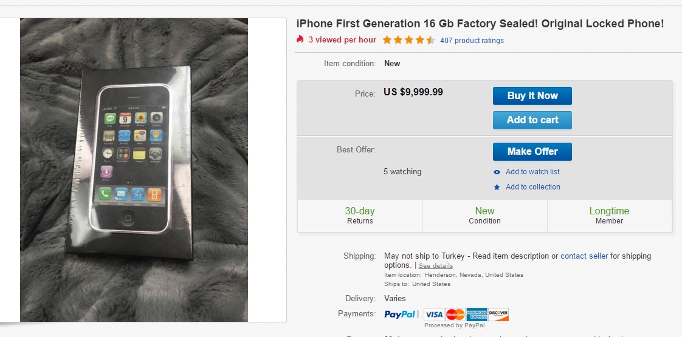This screenshot has height=337, width=682.
Task: Click the eye icon for watch list
Action: click(497, 172)
